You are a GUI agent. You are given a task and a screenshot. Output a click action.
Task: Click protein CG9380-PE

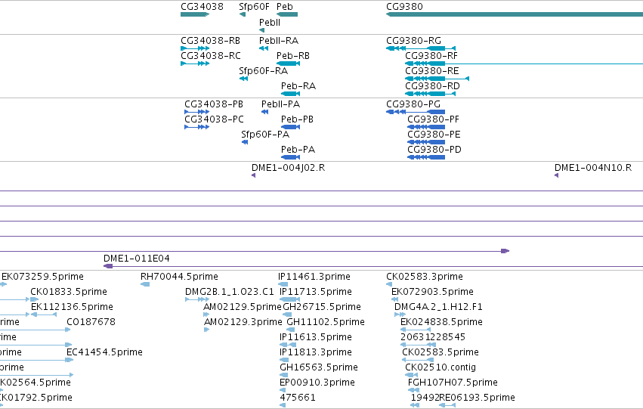tap(426, 142)
